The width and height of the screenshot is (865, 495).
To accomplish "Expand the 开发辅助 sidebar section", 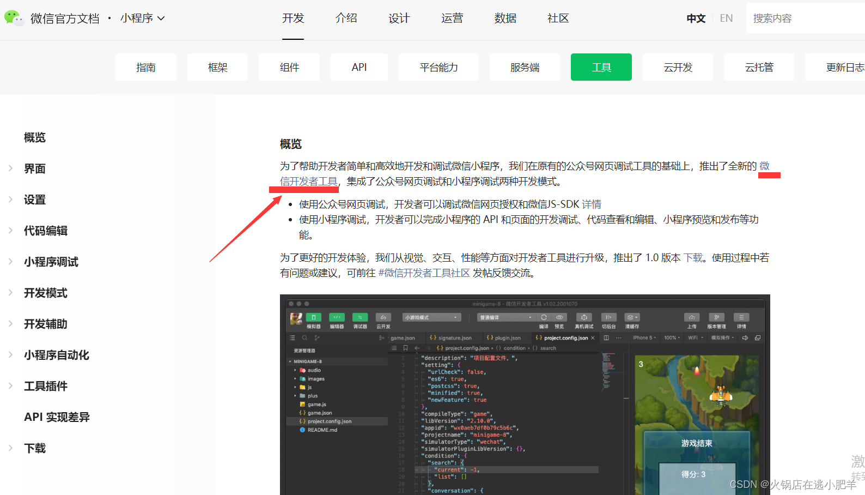I will pos(46,324).
